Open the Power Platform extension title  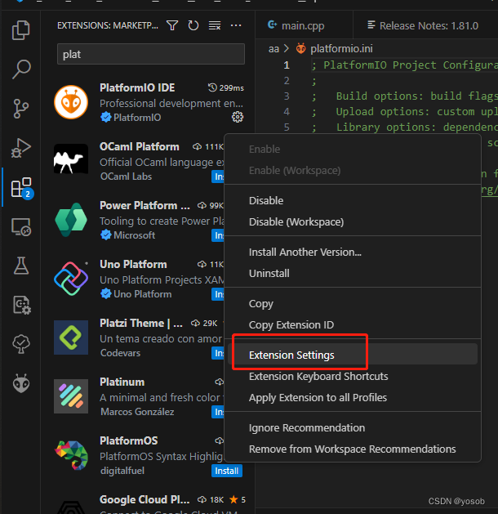145,205
